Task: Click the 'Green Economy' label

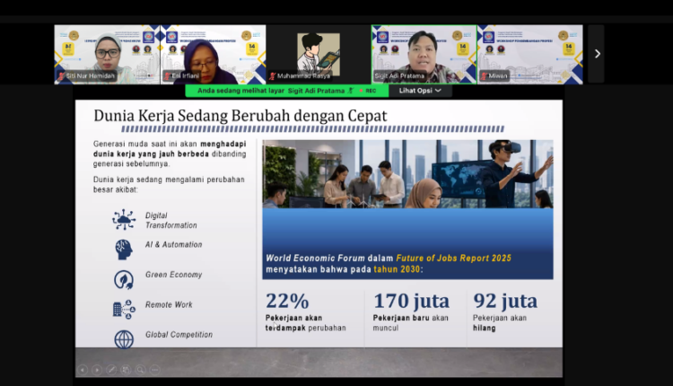Action: tap(173, 275)
